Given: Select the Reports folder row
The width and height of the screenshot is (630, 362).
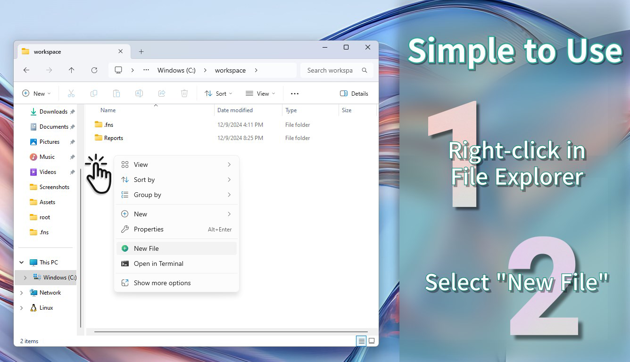Looking at the screenshot, I should coord(231,138).
